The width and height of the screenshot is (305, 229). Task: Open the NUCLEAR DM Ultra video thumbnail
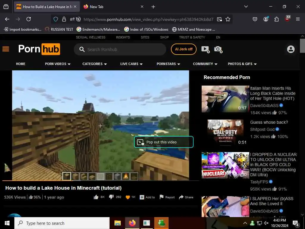pyautogui.click(x=225, y=165)
